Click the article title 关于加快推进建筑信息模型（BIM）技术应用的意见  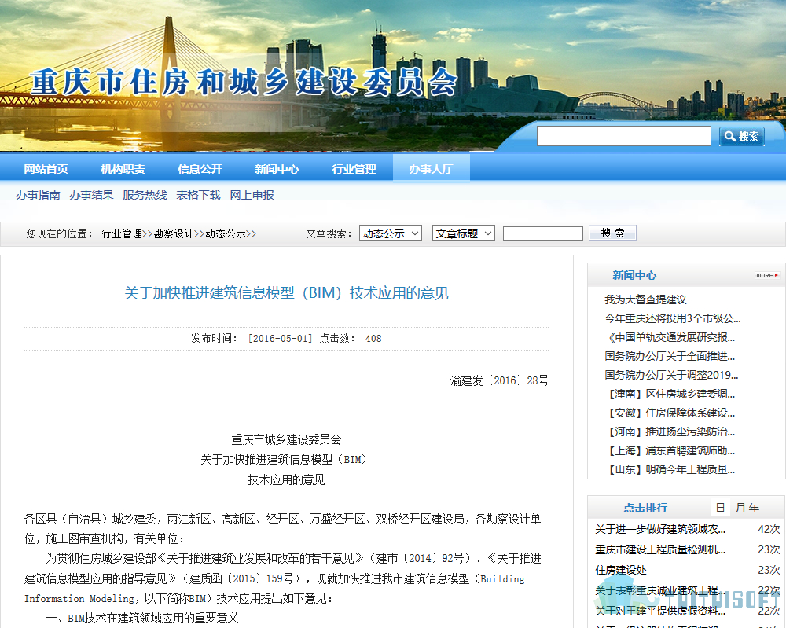tap(286, 292)
